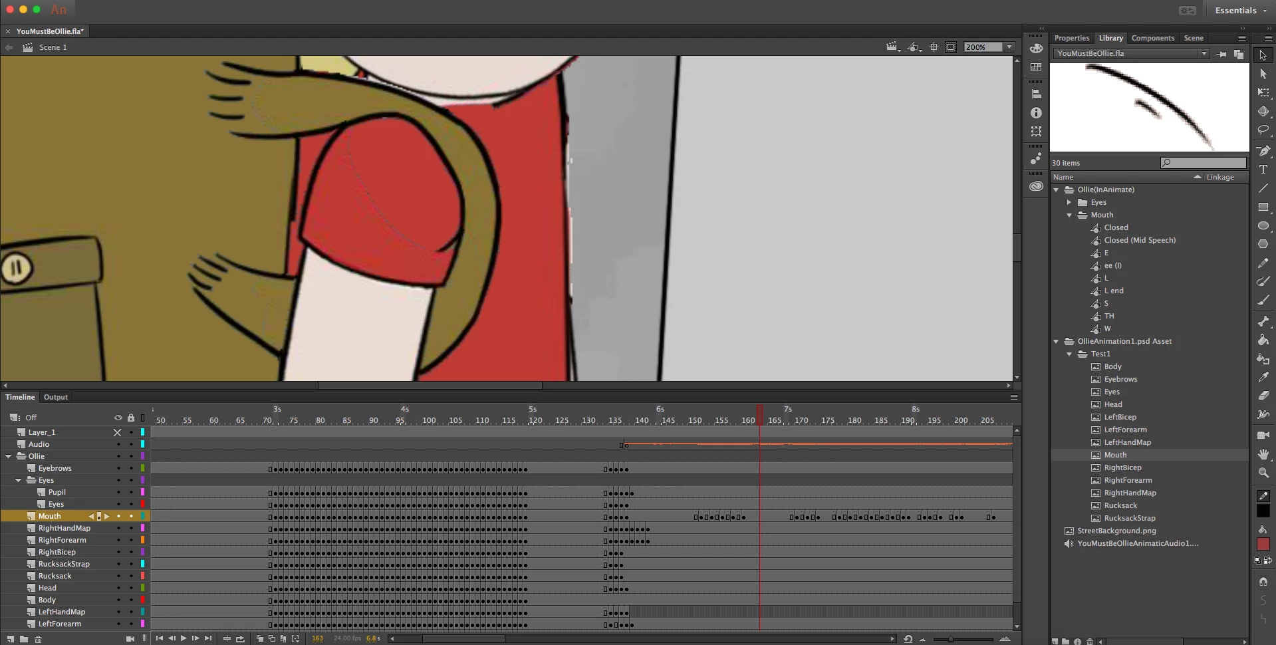This screenshot has width=1276, height=645.
Task: Show or hide all layers eye icon
Action: coord(118,418)
